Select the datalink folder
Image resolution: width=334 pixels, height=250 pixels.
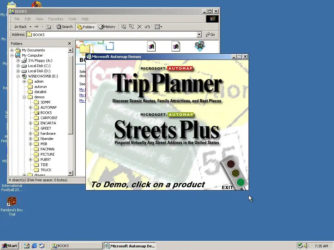[40, 92]
